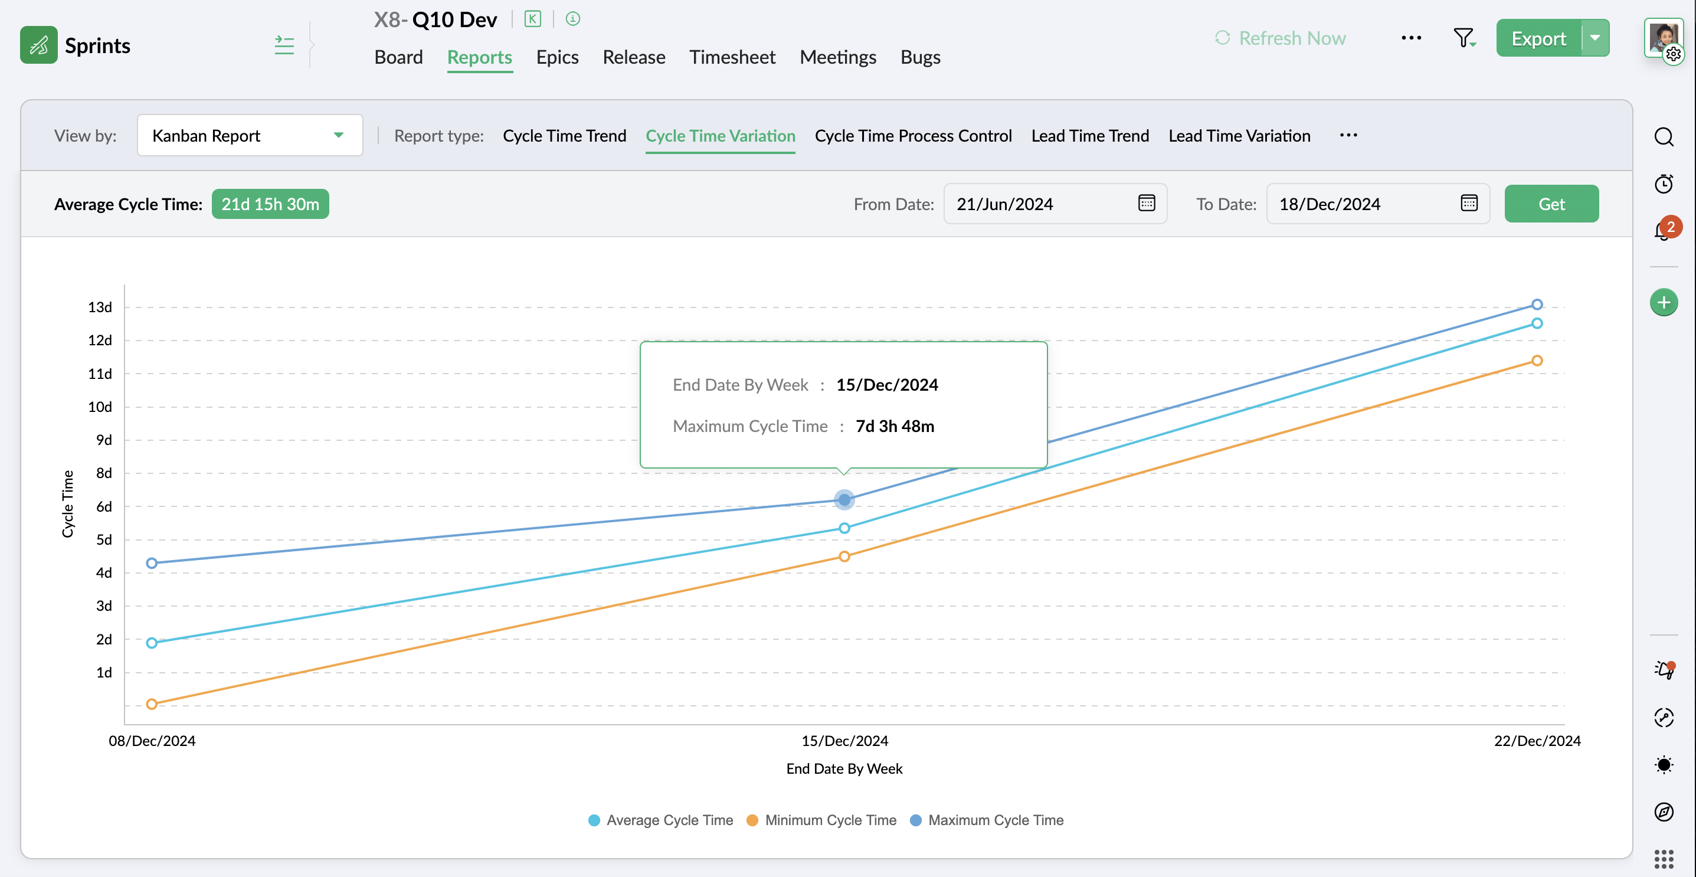Open the project info icon
This screenshot has height=877, width=1696.
(x=573, y=19)
